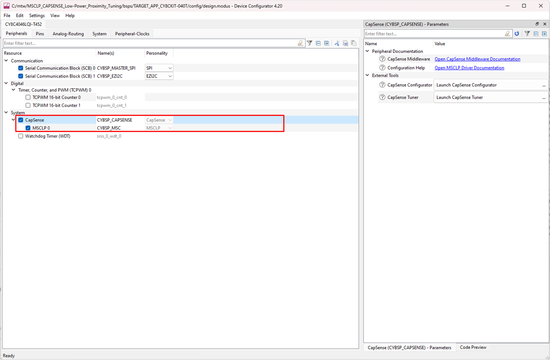
Task: Toggle the CapSense resource checkbox
Action: tap(21, 120)
